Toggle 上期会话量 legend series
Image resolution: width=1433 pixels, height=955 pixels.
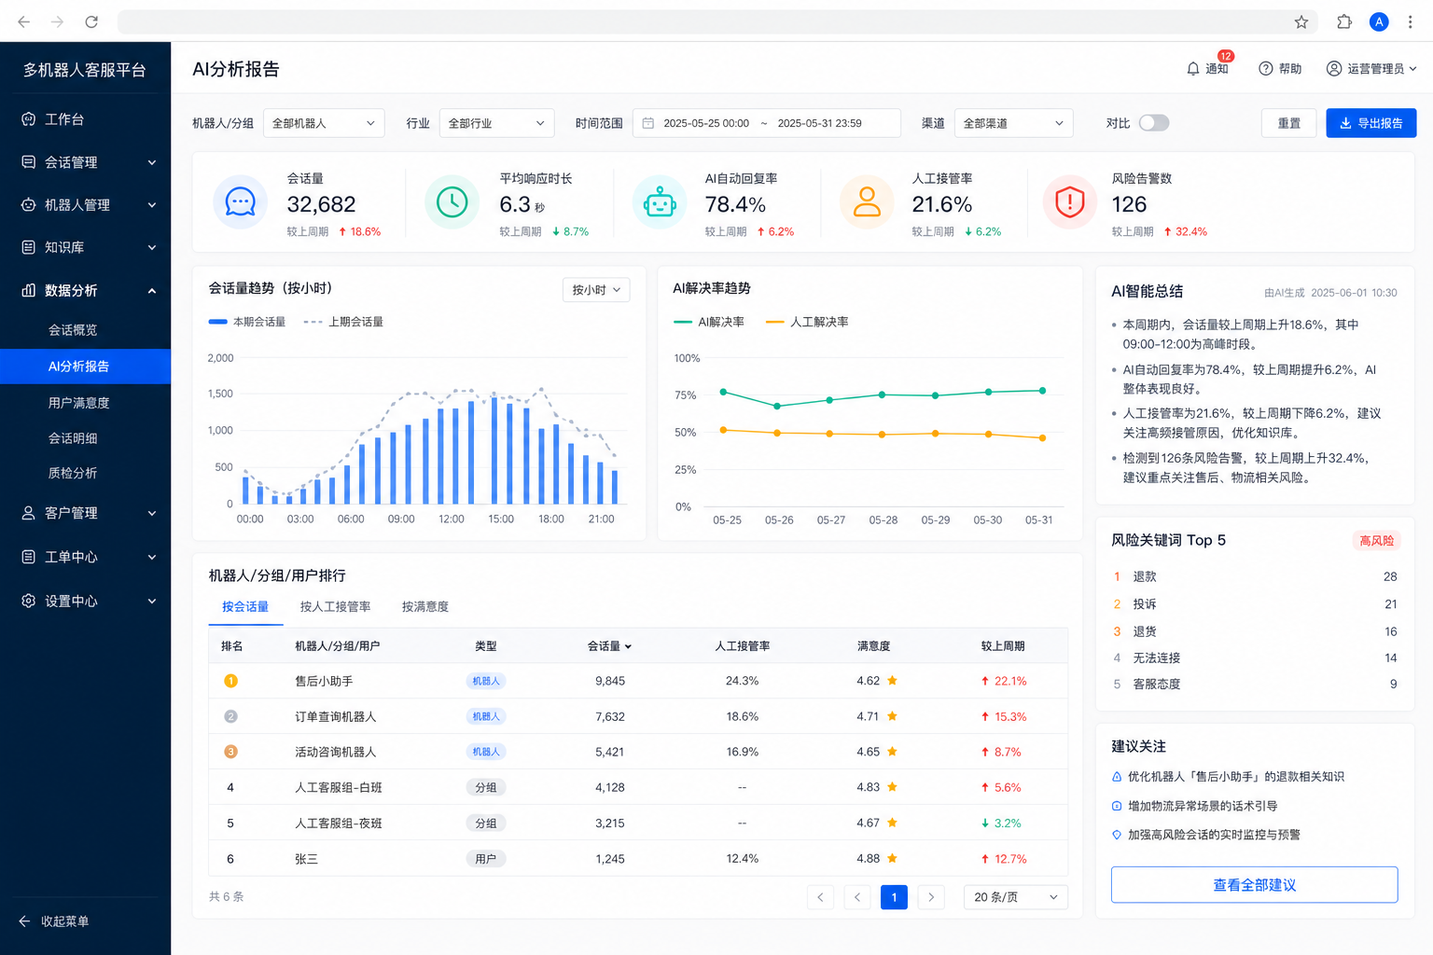pos(343,322)
